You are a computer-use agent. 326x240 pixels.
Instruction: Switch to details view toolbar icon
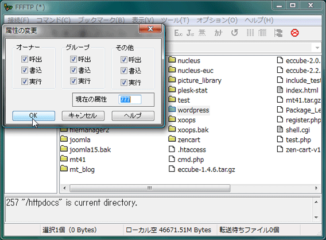(x=262, y=33)
